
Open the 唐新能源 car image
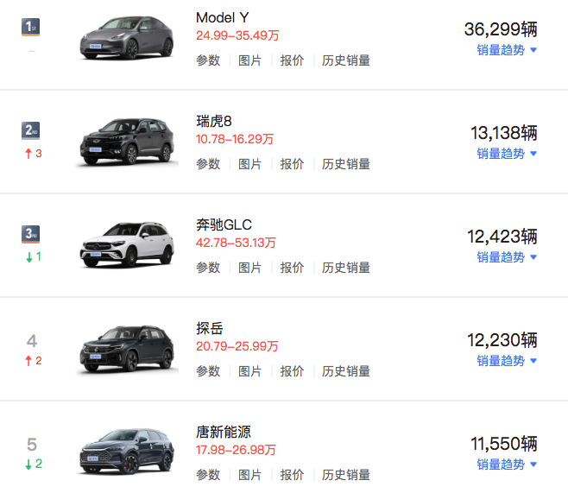pos(126,452)
